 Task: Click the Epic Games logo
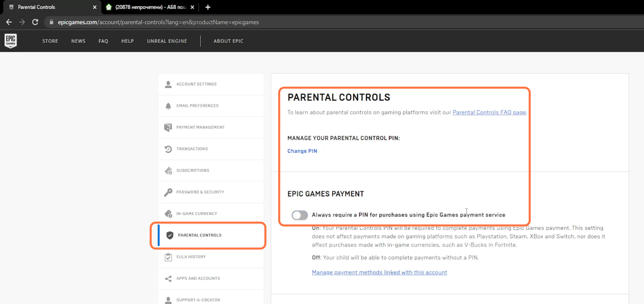coord(11,41)
